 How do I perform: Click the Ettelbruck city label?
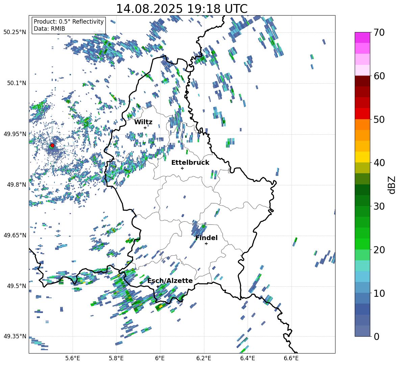190,163
